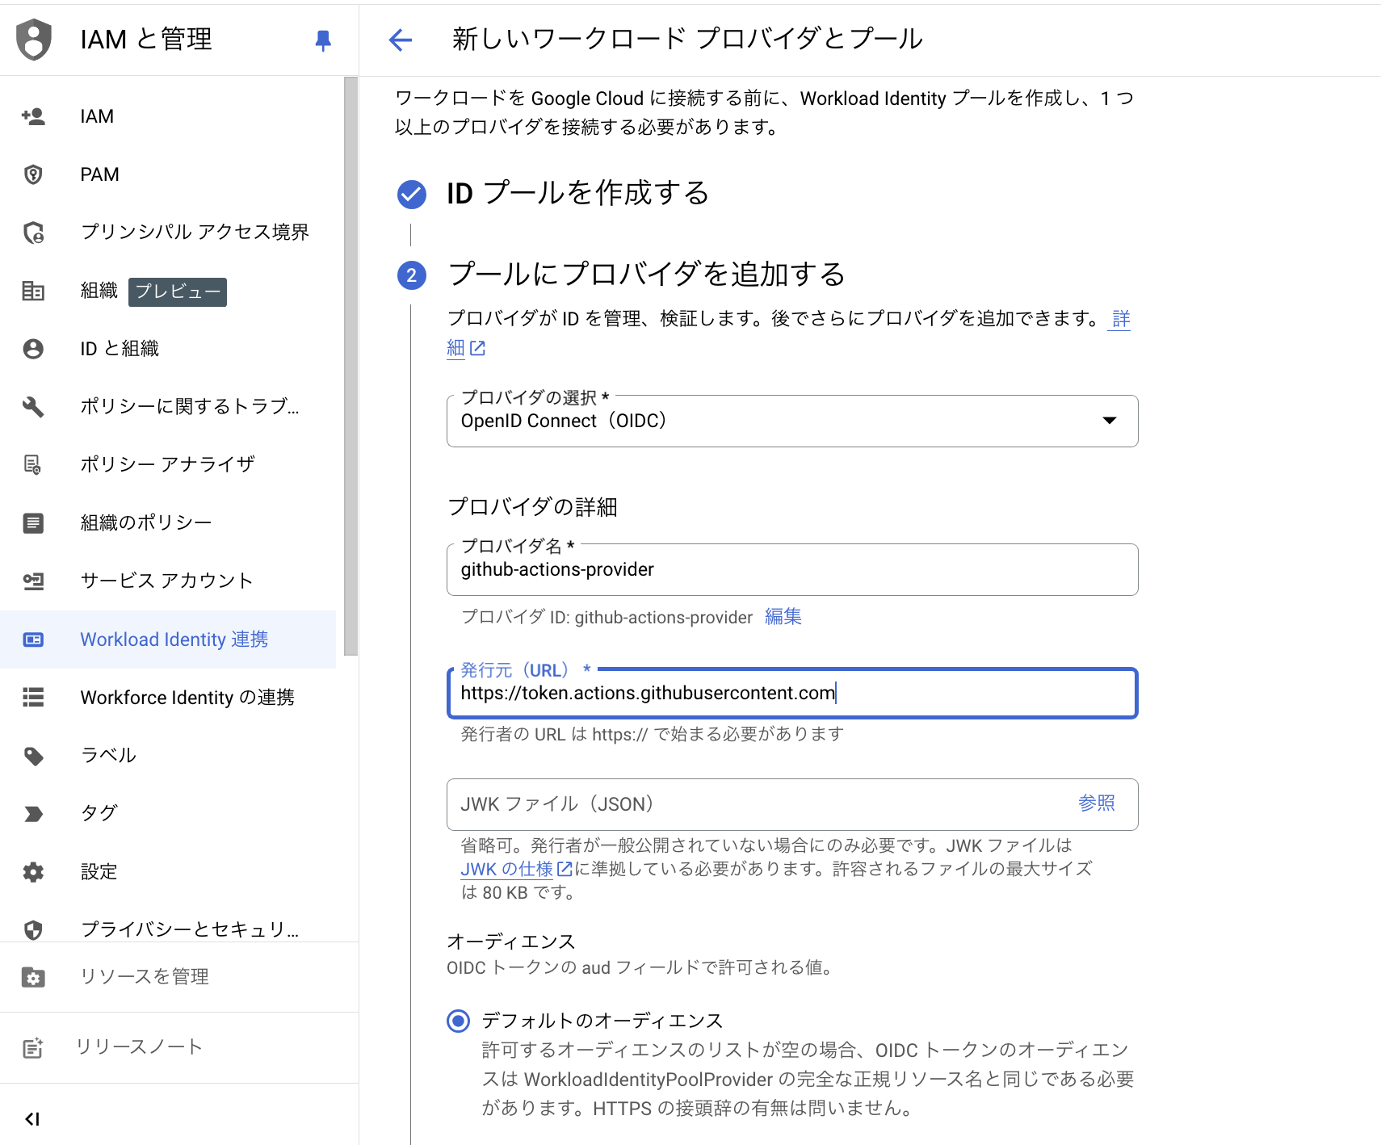The width and height of the screenshot is (1381, 1145).
Task: Open PAM in the sidebar menu
Action: coord(168,174)
